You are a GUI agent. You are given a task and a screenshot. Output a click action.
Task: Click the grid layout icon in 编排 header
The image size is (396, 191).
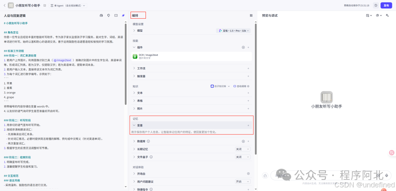coord(251,15)
